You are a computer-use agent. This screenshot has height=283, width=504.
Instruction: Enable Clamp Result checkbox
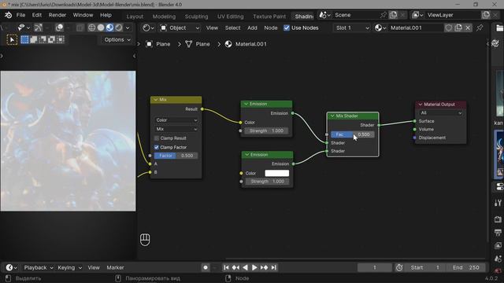pyautogui.click(x=157, y=138)
